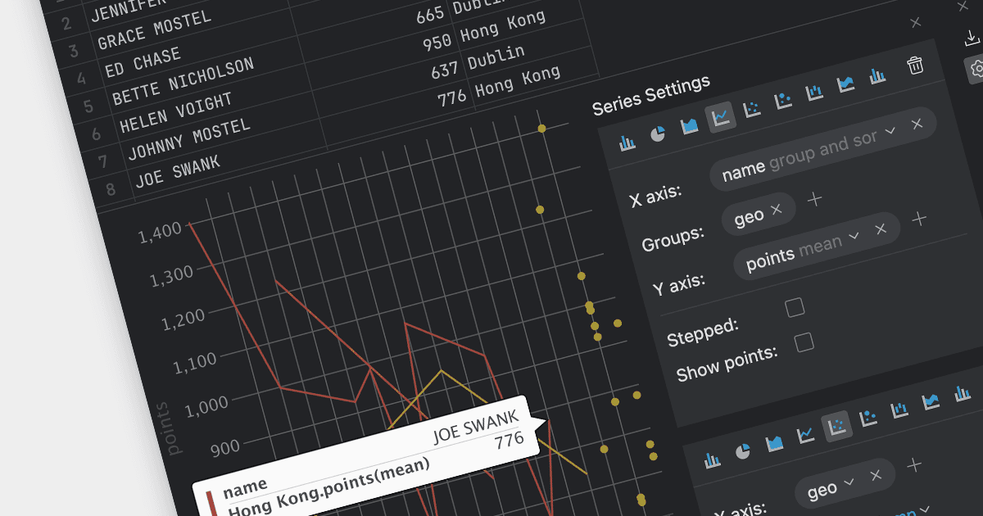Select area range chart in first series
This screenshot has width=983, height=516.
click(x=845, y=84)
